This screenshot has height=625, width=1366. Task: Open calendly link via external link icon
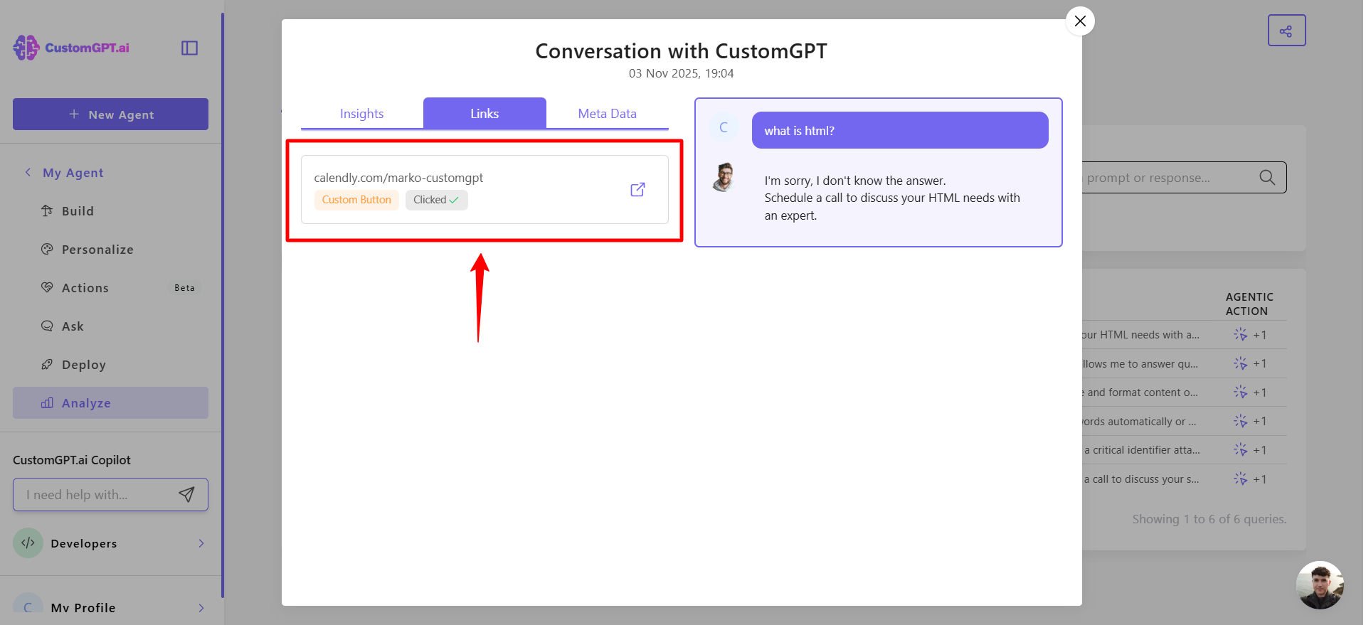tap(637, 189)
